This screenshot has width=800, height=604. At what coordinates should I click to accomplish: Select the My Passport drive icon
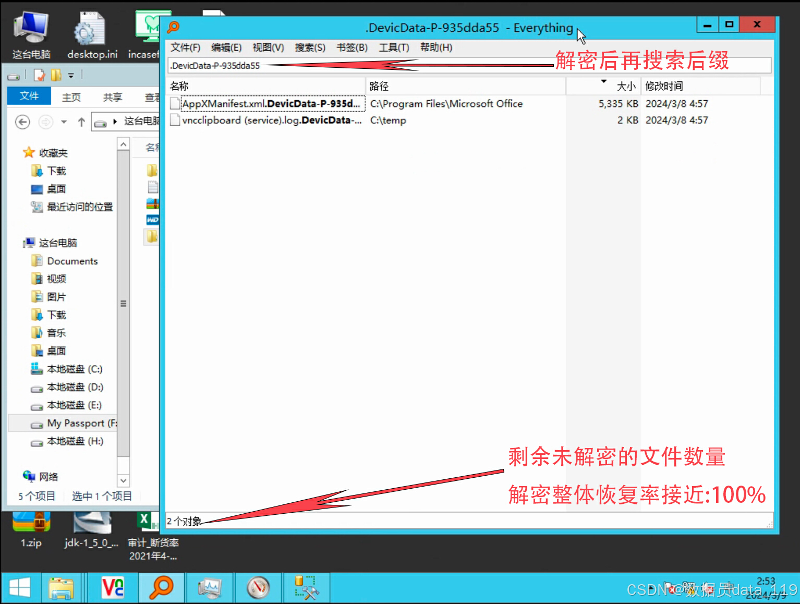tap(37, 424)
